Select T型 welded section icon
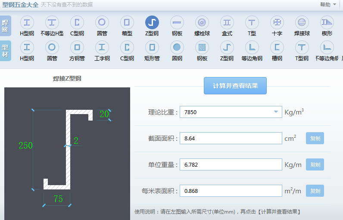 pos(252,22)
